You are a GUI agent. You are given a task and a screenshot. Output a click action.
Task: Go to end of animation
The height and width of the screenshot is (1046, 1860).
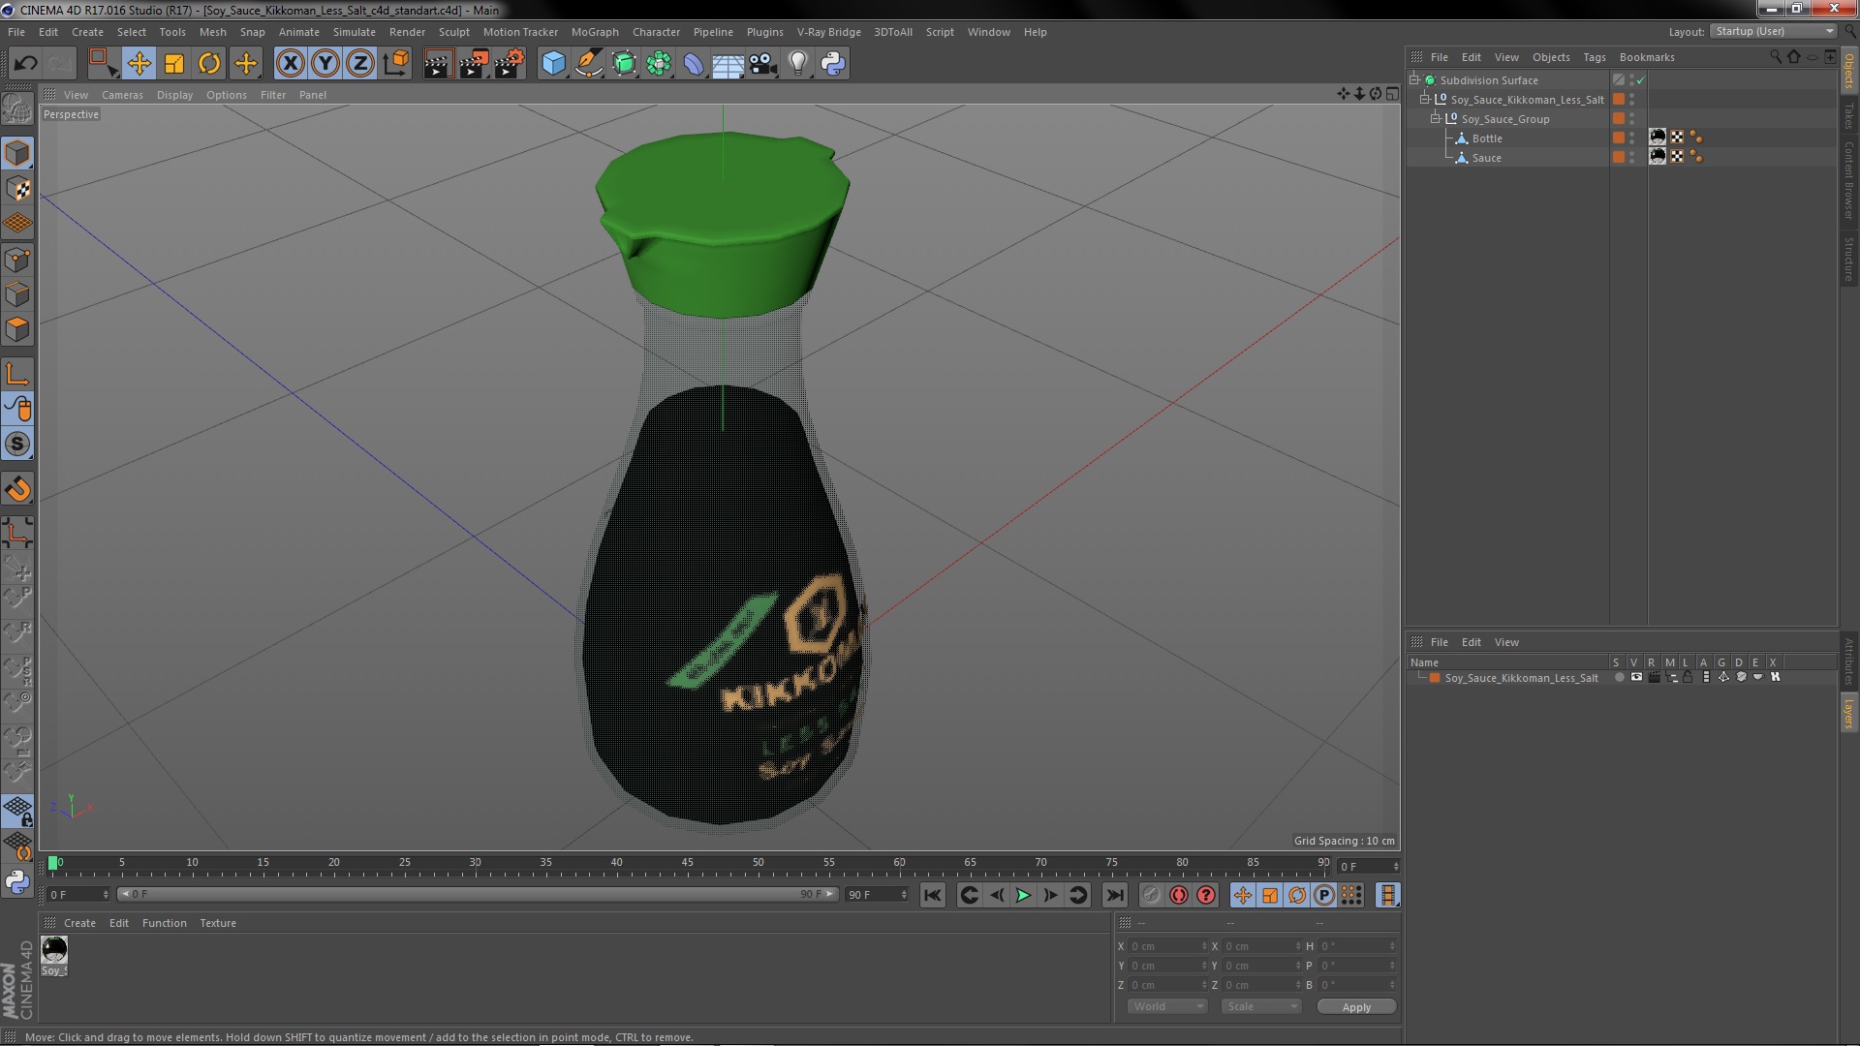click(1114, 896)
